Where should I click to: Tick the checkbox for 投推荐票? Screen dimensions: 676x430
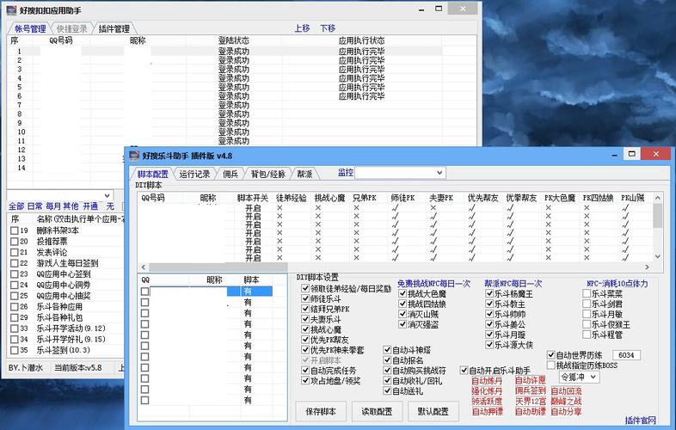[15, 242]
